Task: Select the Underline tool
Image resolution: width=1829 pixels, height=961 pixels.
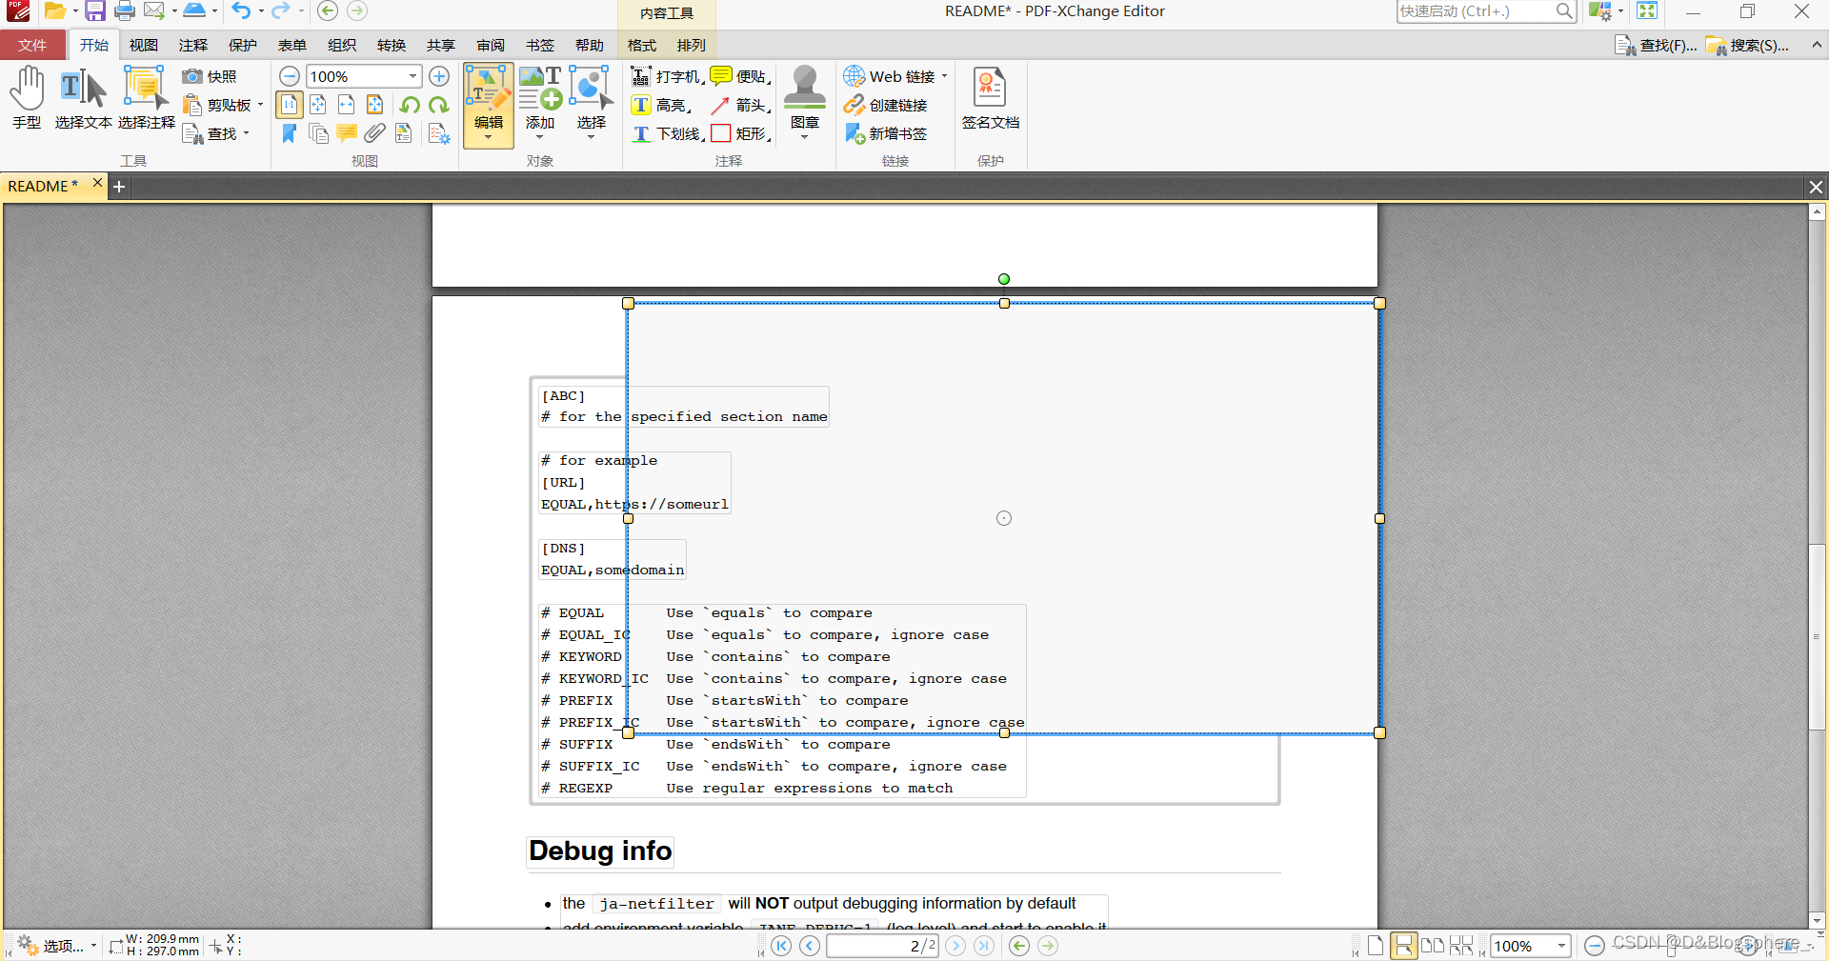Action: point(667,133)
